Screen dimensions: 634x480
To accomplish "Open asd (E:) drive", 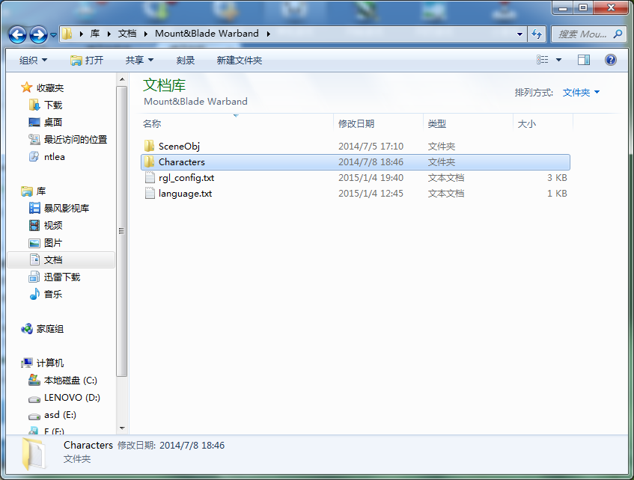I will (x=60, y=415).
